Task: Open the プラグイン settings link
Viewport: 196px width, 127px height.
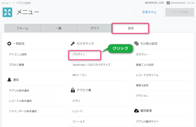Action: 79,55
